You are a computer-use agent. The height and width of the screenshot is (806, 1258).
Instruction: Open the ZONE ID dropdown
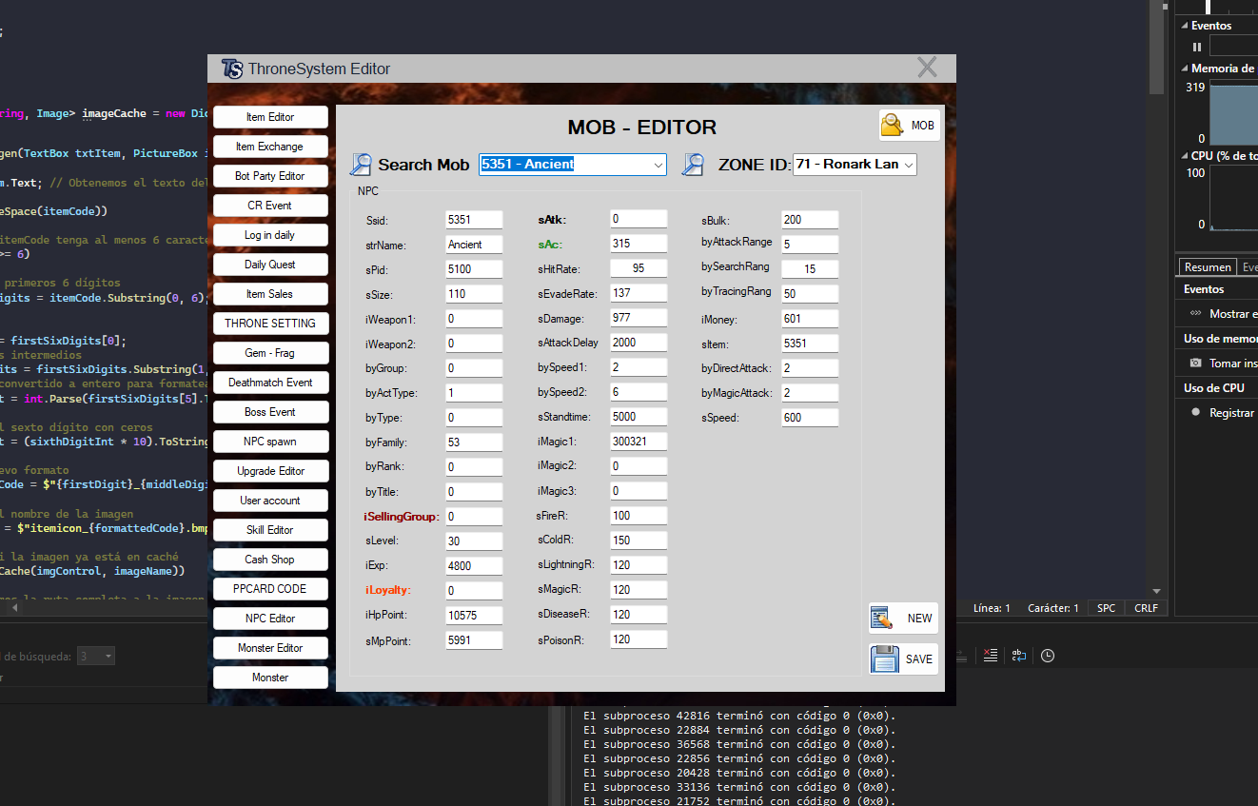click(x=855, y=165)
